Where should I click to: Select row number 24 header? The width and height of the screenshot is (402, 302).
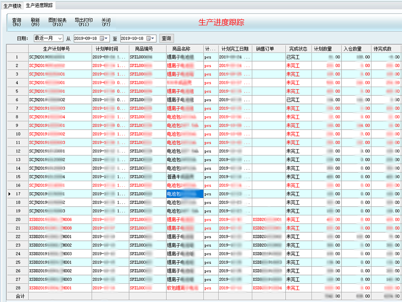(x=17, y=253)
